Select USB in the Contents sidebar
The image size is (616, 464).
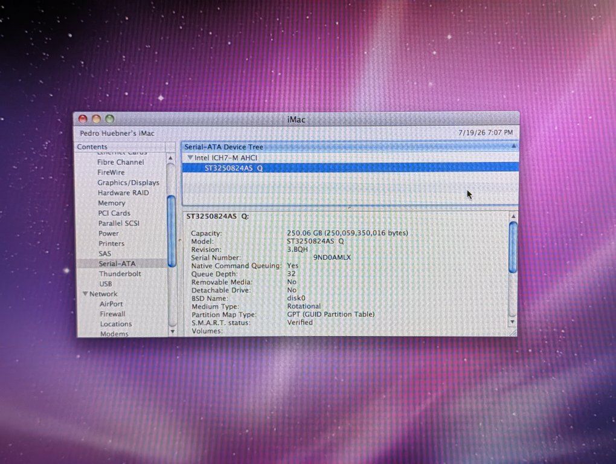point(106,284)
